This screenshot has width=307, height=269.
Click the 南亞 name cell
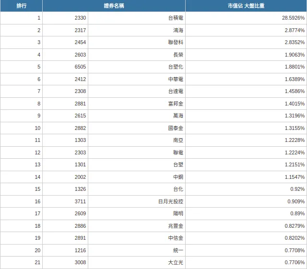point(137,140)
